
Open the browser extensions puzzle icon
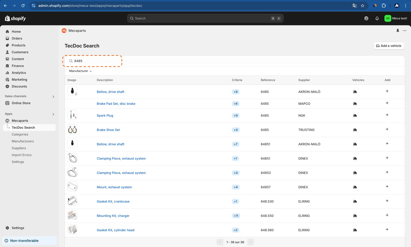[384, 6]
